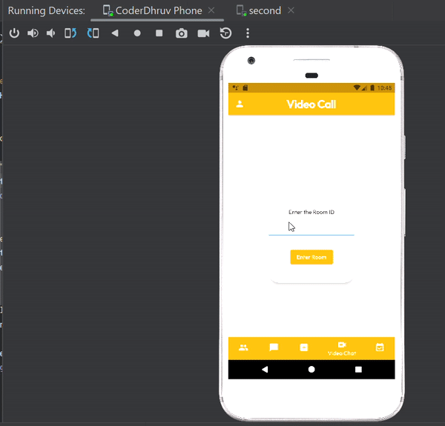
Task: Open the chat bubble tab in bottom navigation
Action: click(x=274, y=347)
